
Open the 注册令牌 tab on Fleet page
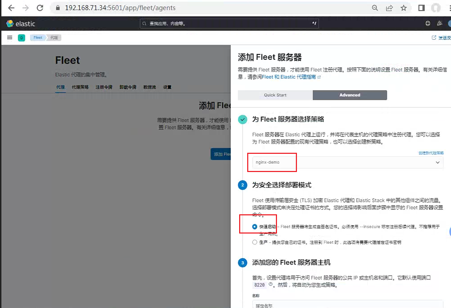[x=104, y=87]
